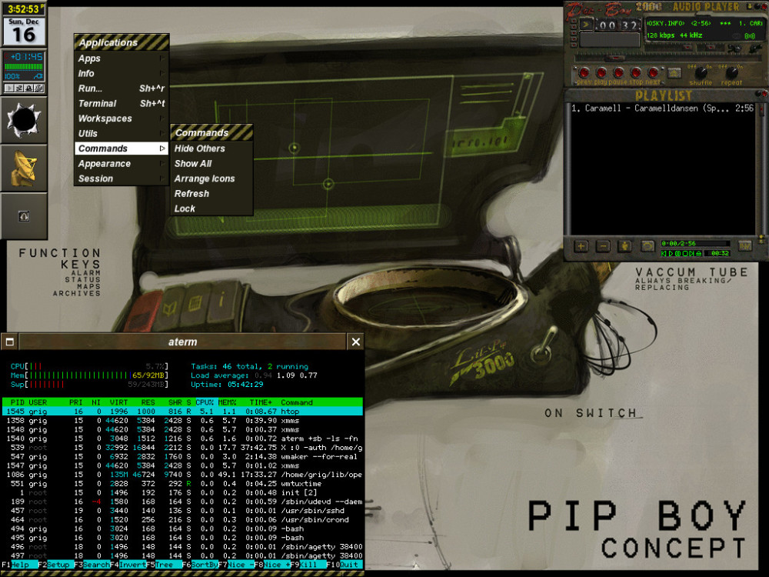Click mini pause control in playlist footer

(x=677, y=254)
